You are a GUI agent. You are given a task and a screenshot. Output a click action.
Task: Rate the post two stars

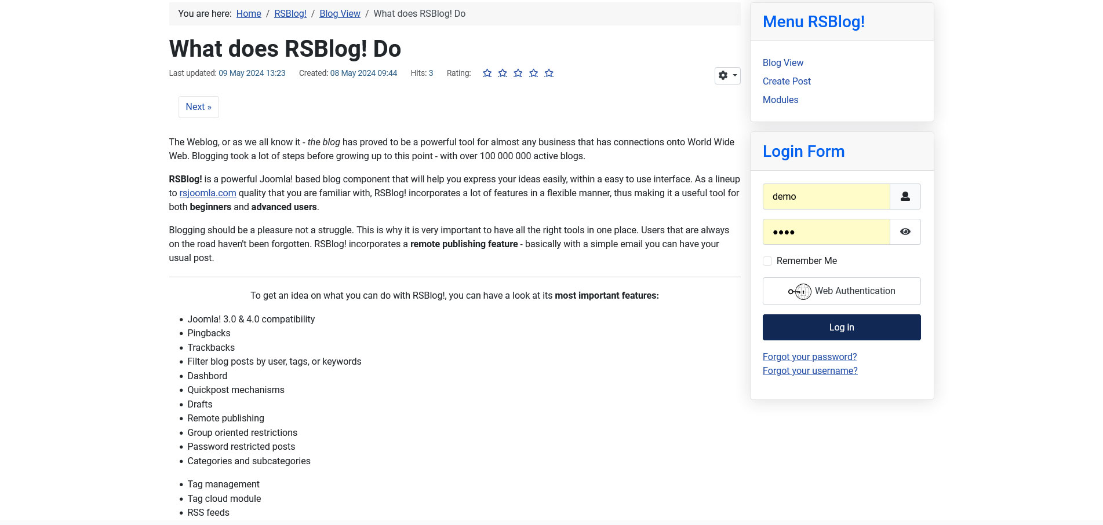pos(503,73)
